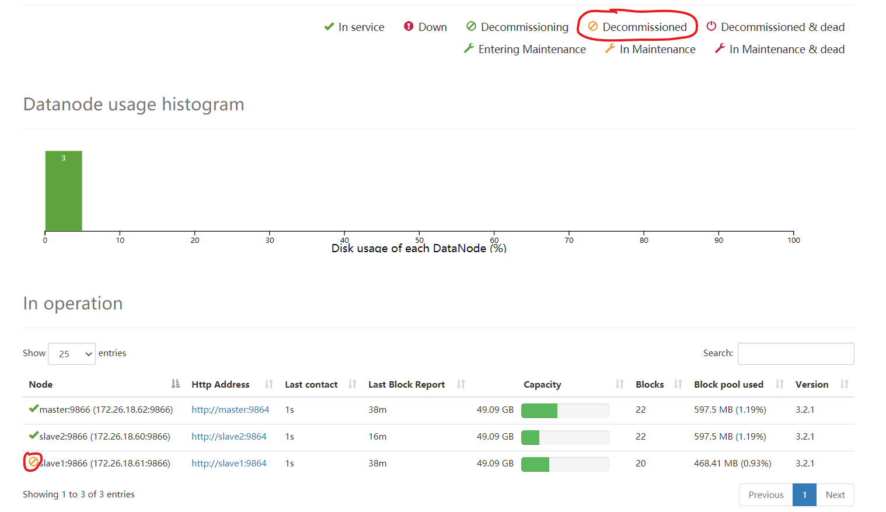The image size is (886, 512).
Task: Click the Next pagination button
Action: tap(835, 494)
